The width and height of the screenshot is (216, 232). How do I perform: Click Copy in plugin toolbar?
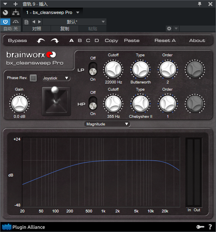click(x=112, y=41)
